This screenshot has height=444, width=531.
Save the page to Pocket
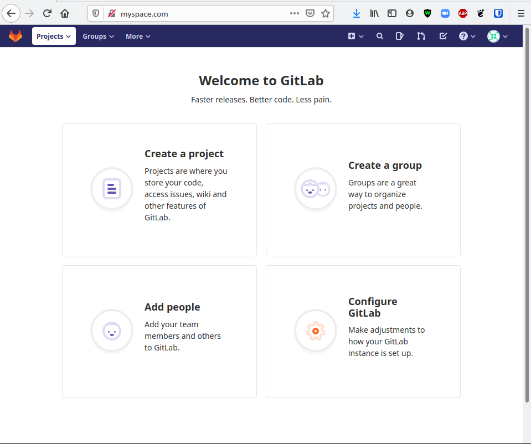click(310, 13)
